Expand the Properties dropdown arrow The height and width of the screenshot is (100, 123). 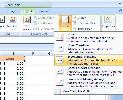click(108, 29)
